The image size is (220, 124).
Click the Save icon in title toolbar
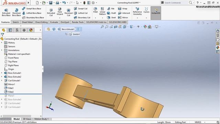[x=51, y=3]
